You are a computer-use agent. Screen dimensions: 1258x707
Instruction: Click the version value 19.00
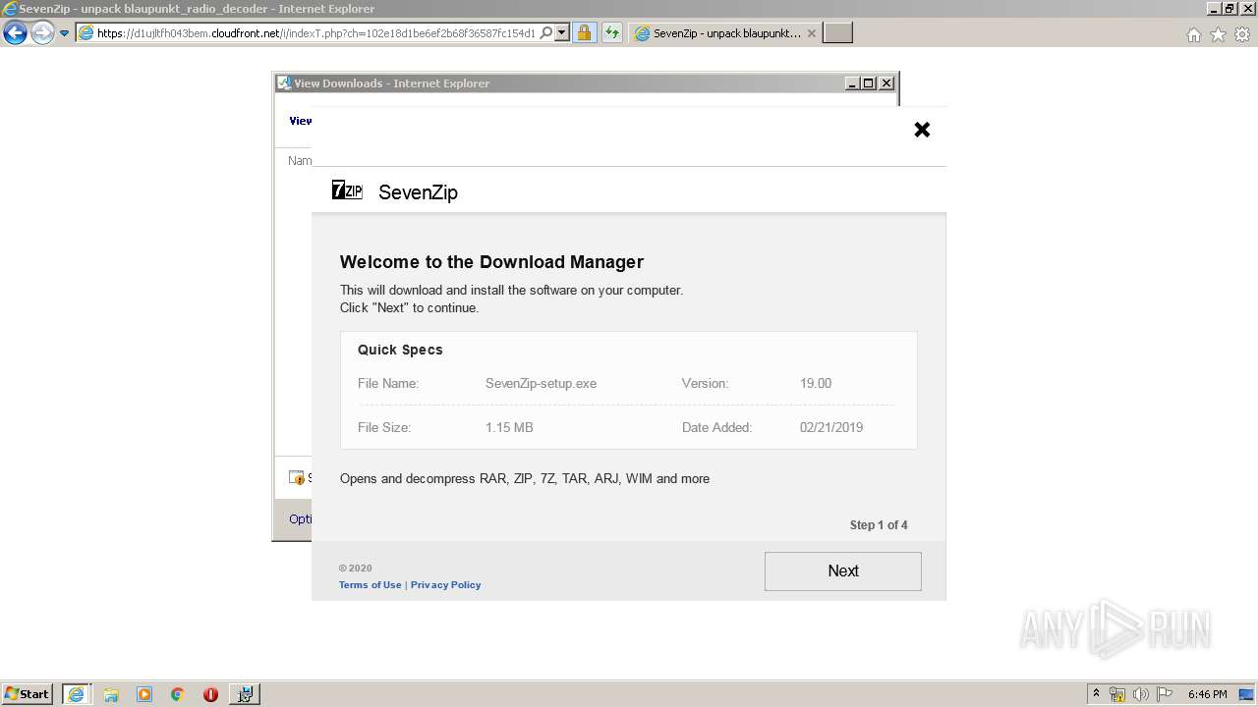[816, 383]
